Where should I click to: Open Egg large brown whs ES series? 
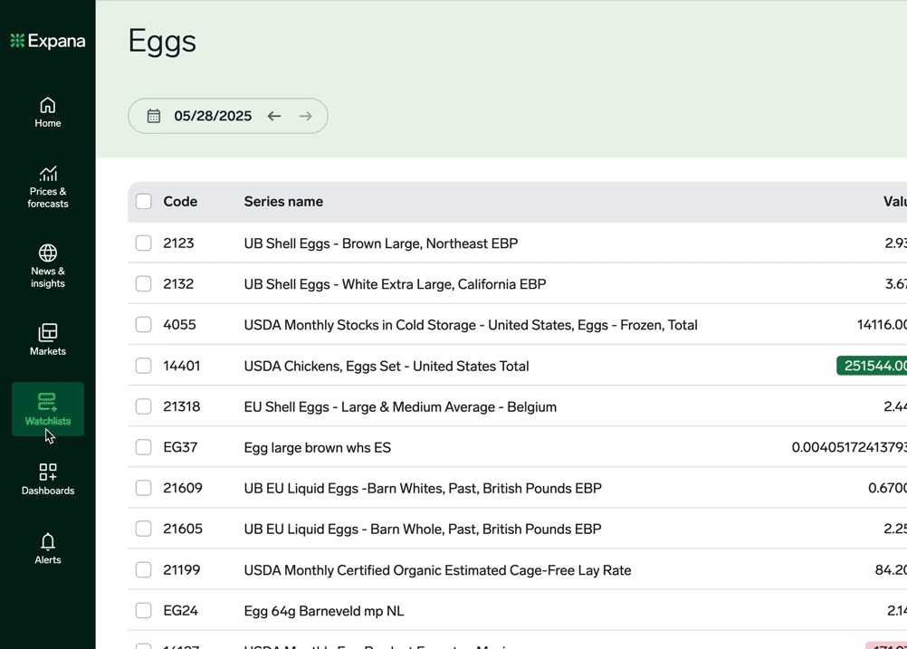(x=318, y=448)
